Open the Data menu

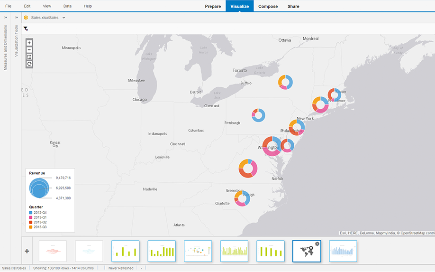pyautogui.click(x=67, y=6)
